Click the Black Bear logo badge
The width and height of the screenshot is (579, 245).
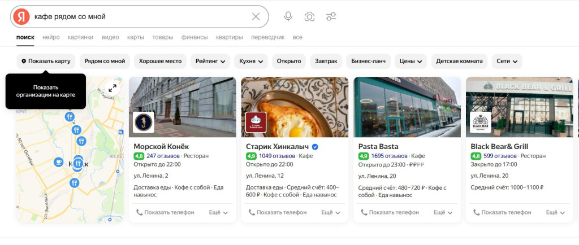481,123
